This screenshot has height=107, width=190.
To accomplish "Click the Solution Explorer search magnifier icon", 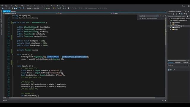I will [x=188, y=16].
